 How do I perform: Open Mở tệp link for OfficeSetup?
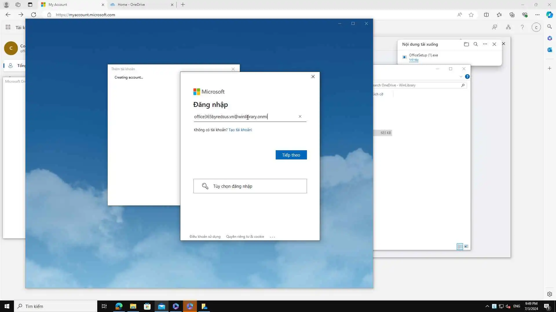414,60
